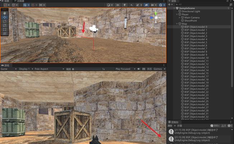Open the Gizmos dropdown arrow in Game view
Screen dimensions: 234x144
click(x=165, y=69)
